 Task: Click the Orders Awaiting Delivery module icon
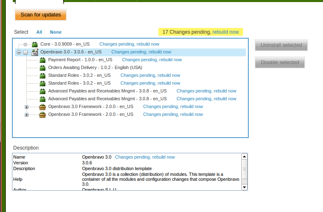(x=42, y=68)
